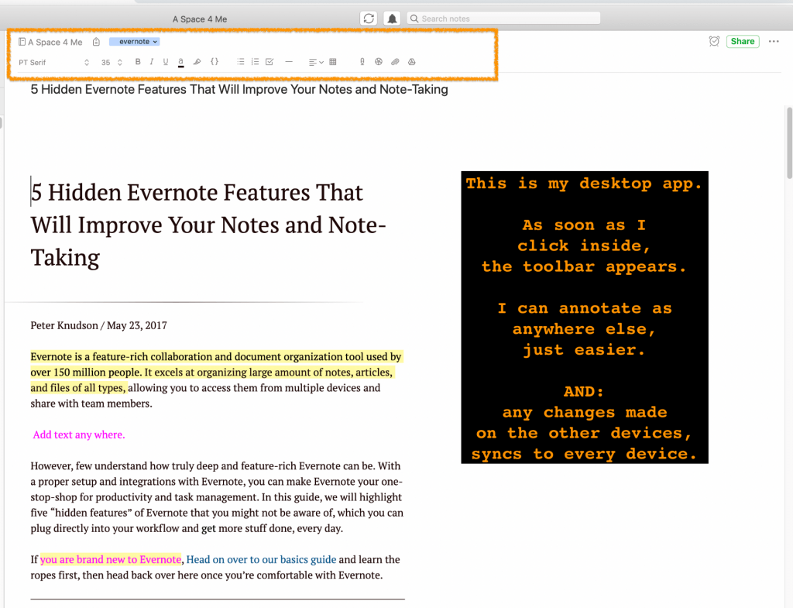Insert a table

[x=333, y=62]
